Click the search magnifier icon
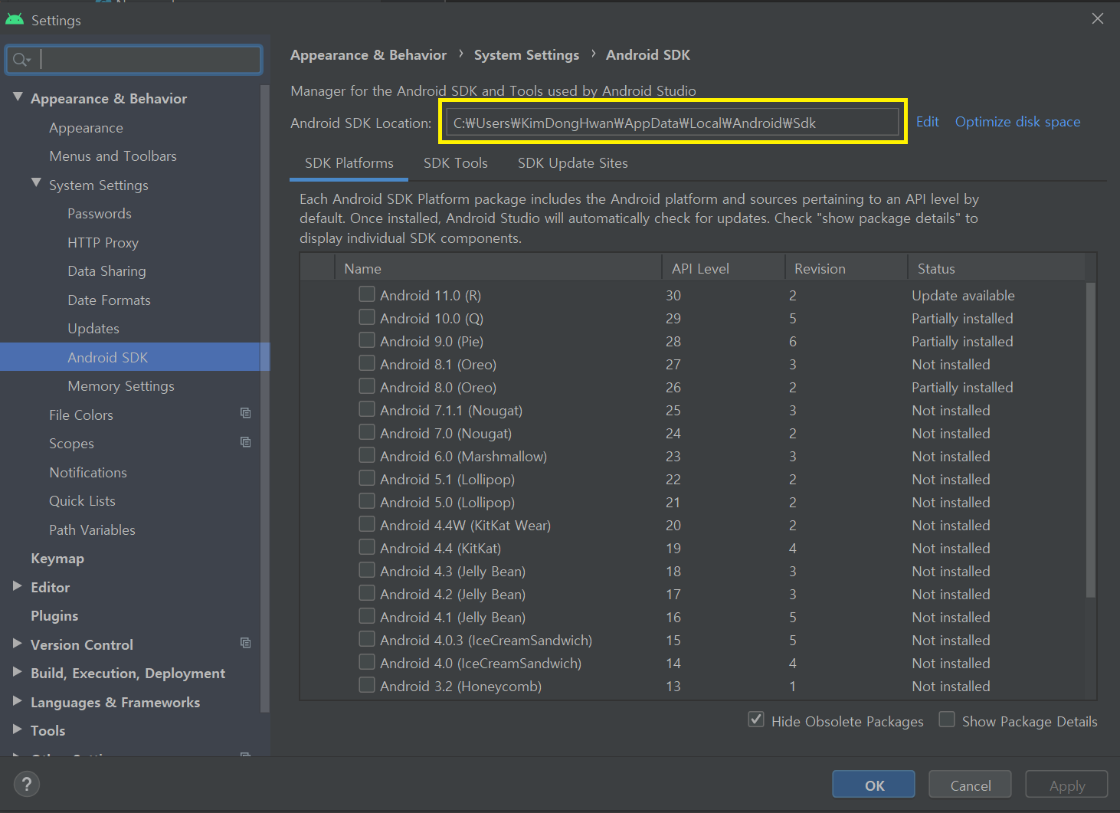Screen dimensions: 1120x813 21,60
